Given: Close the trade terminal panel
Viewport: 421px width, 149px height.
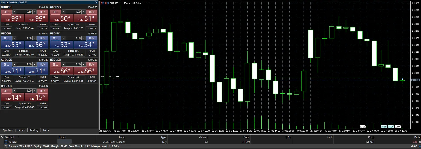Looking at the screenshot, I should (2, 137).
